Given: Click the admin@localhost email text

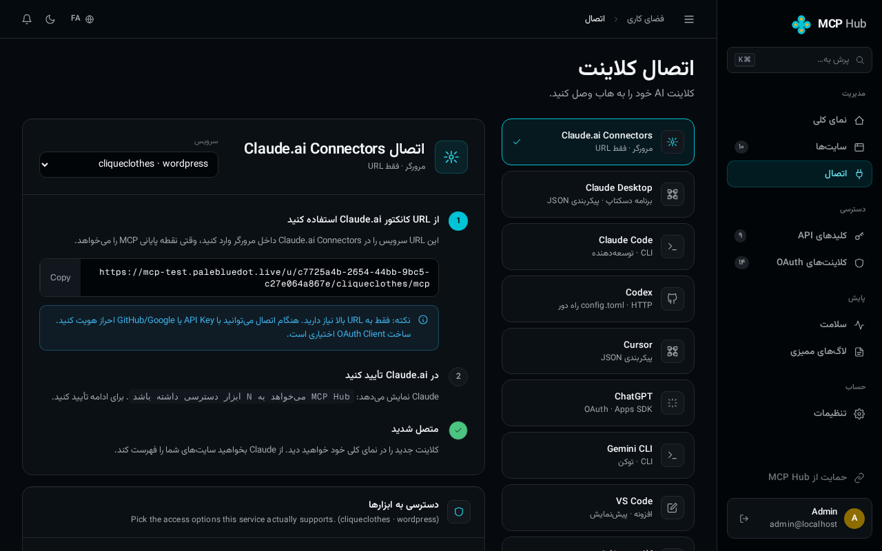Looking at the screenshot, I should coord(803,525).
